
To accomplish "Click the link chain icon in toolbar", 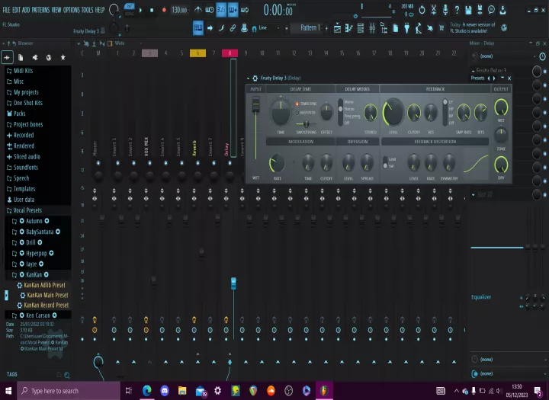I will click(233, 28).
